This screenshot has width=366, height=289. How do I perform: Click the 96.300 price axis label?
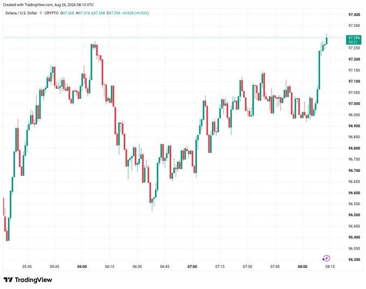[354, 259]
